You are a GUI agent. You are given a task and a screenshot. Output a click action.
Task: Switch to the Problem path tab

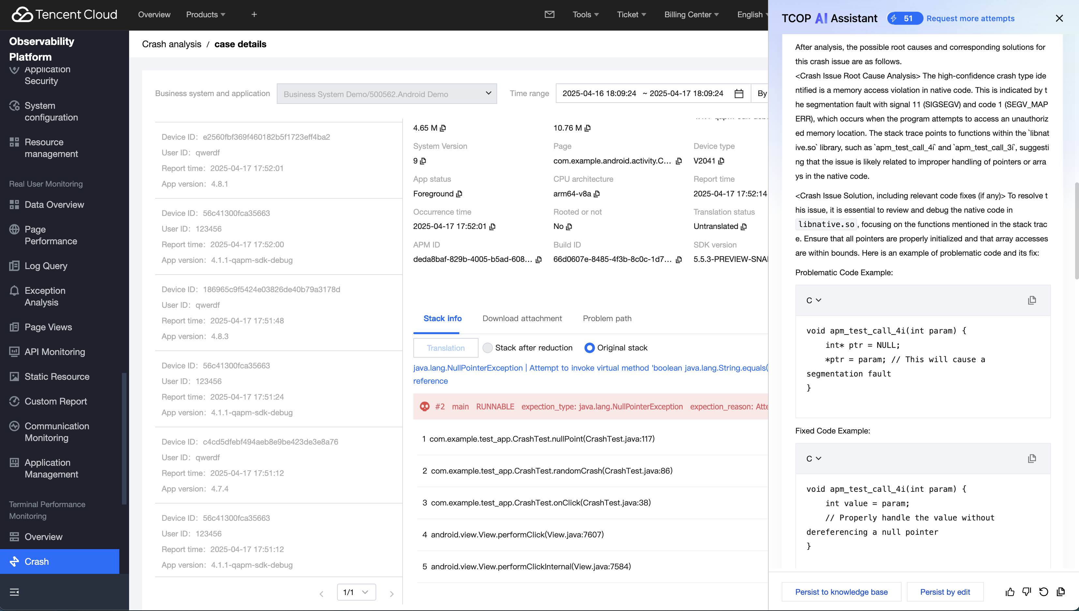(x=607, y=318)
